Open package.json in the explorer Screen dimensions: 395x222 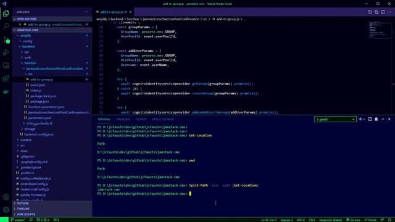click(52, 101)
